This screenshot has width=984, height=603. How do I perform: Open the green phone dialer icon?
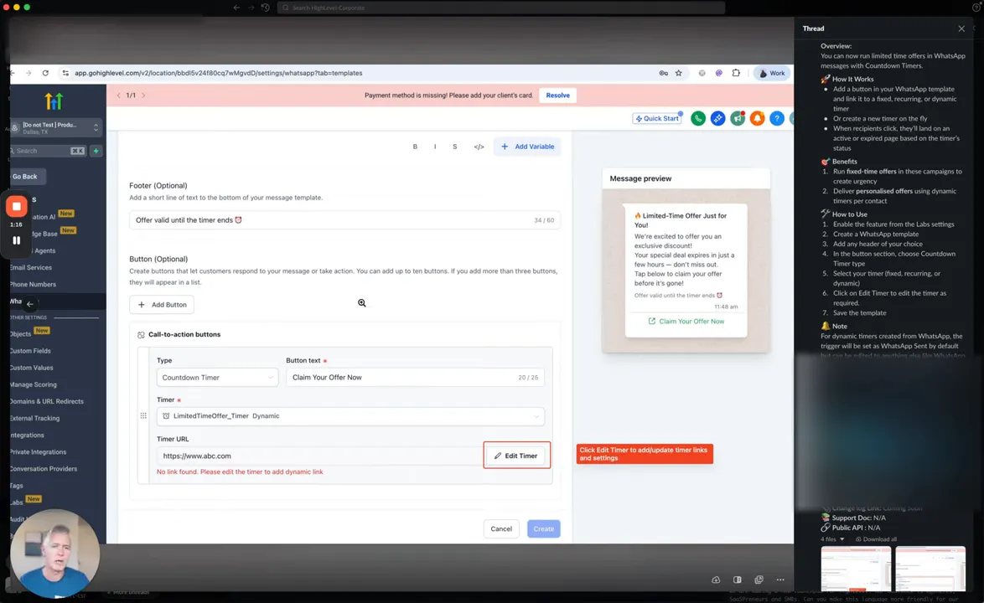pos(698,118)
